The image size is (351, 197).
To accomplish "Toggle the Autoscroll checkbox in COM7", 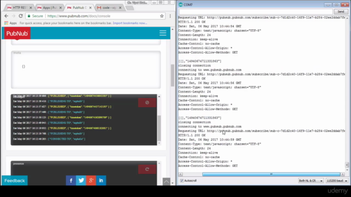I will click(x=182, y=181).
